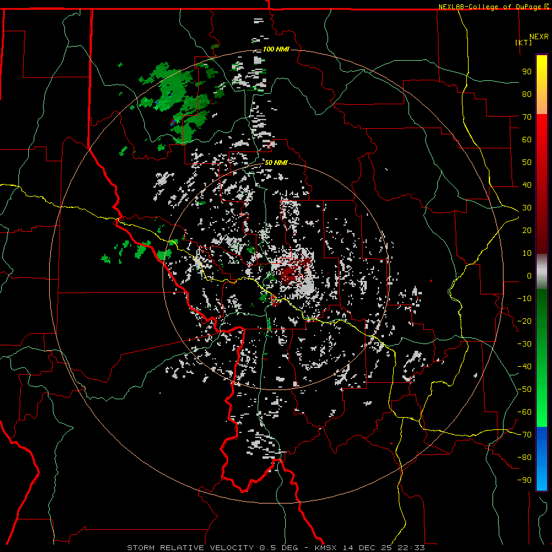This screenshot has height=552, width=552.
Task: Click the -20 value on velocity scale
Action: [x=524, y=321]
